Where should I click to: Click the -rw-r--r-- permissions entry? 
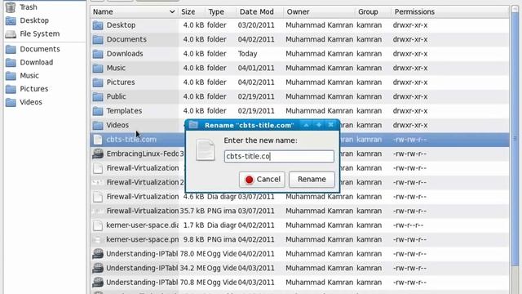point(408,225)
